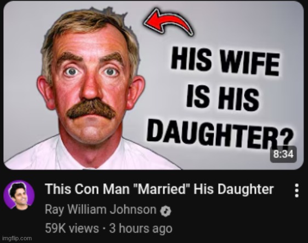Click the music note verified badge

point(166,211)
